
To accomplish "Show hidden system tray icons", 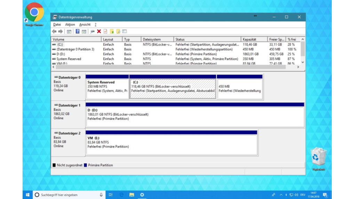I will (x=281, y=195).
